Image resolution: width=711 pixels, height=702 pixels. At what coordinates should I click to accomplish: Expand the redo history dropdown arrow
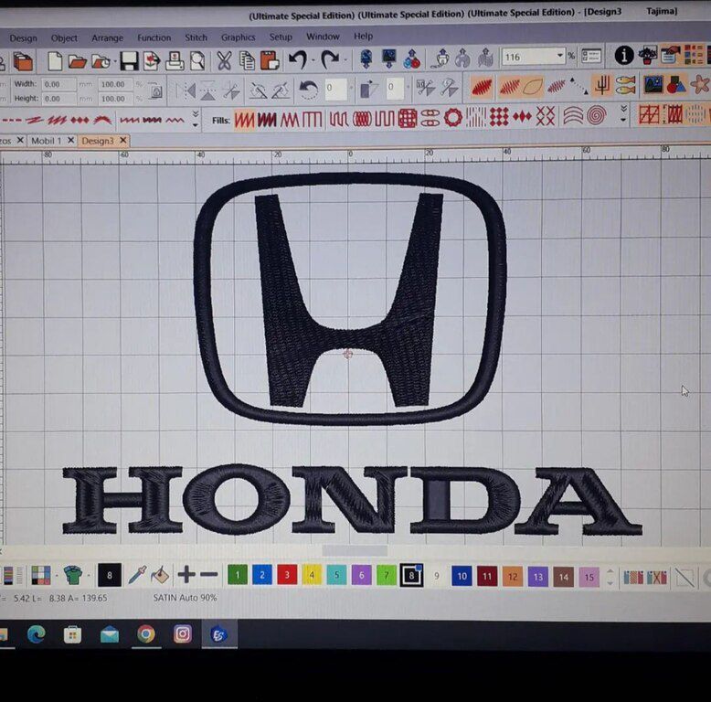pos(345,59)
